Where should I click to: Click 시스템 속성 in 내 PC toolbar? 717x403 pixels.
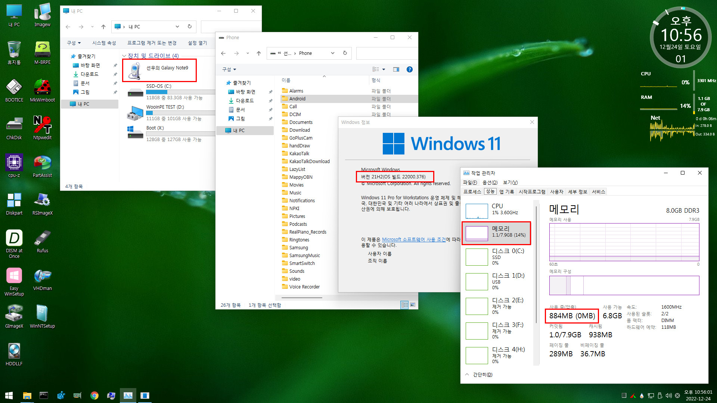click(x=104, y=43)
